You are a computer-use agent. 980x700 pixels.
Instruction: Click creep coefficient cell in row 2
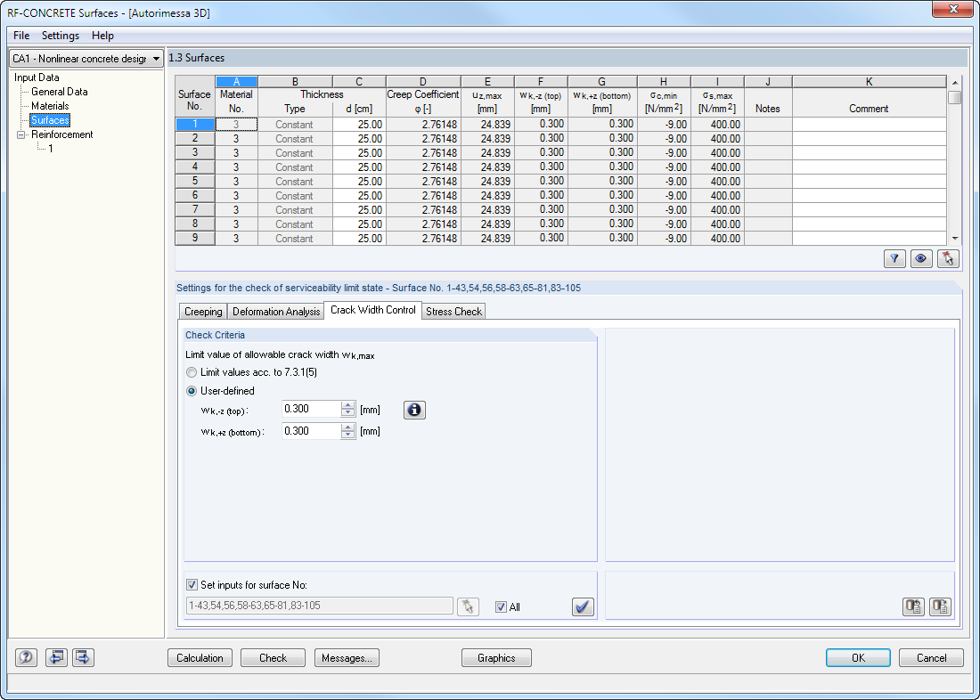coord(424,139)
